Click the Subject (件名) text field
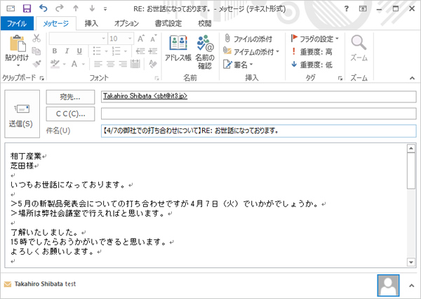The width and height of the screenshot is (421, 299). [253, 131]
